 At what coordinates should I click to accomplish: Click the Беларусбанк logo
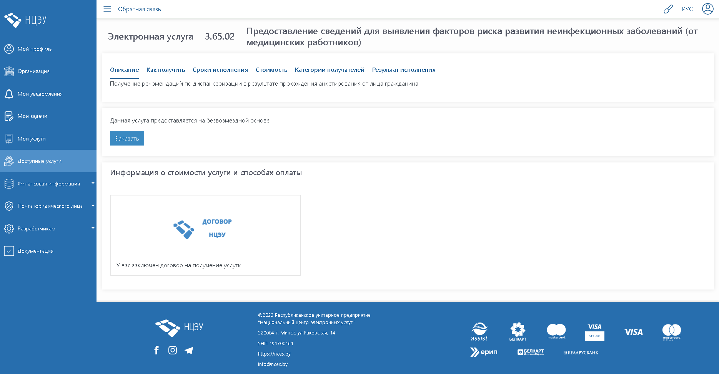[581, 352]
